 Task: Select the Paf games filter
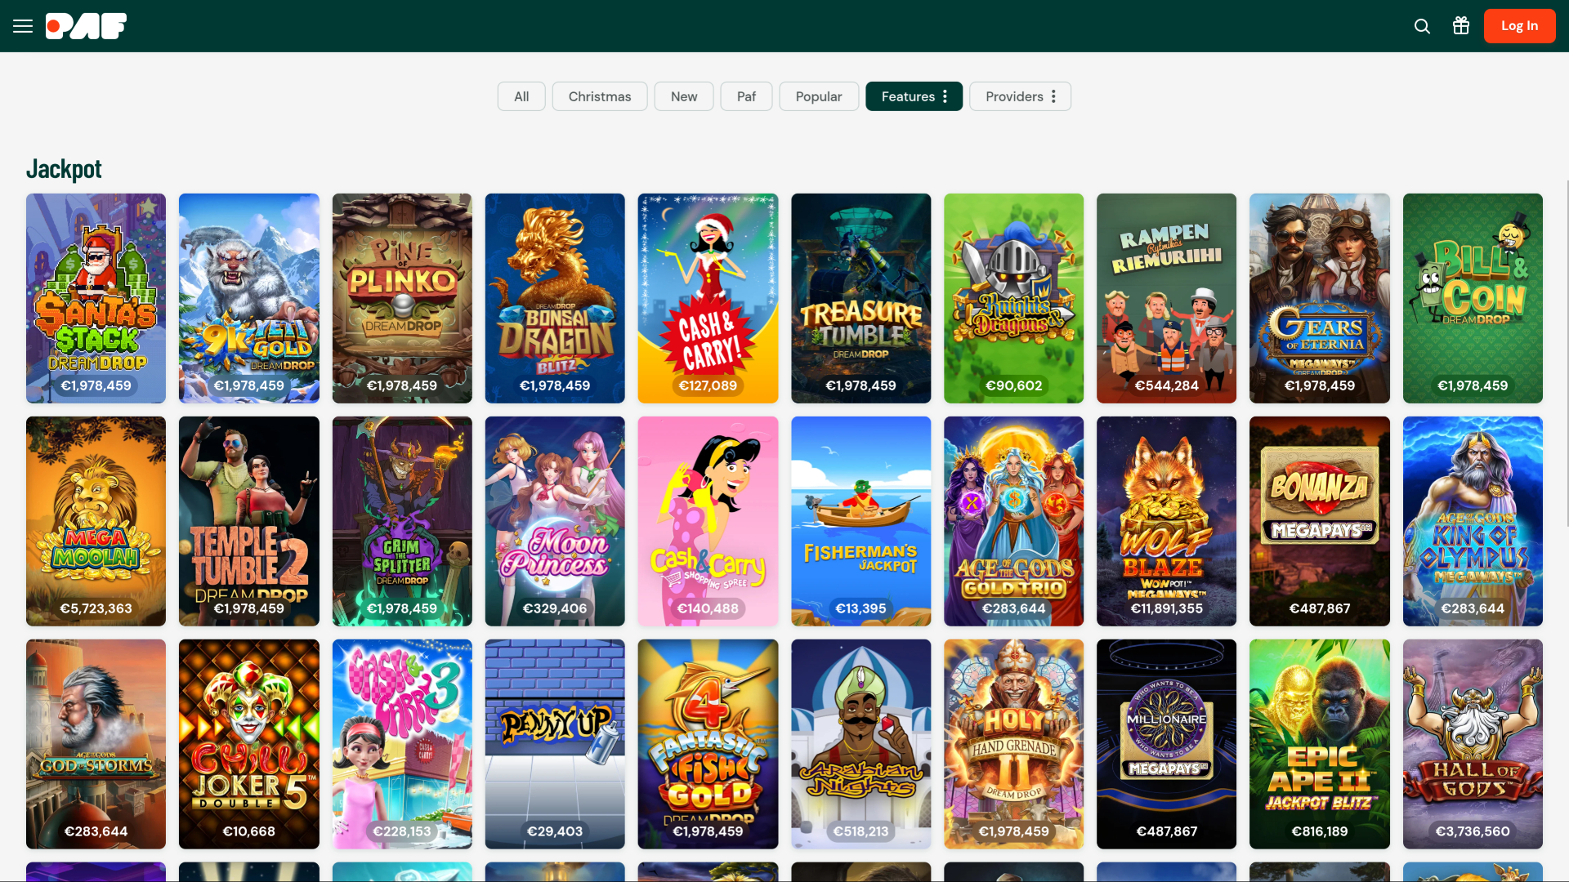pyautogui.click(x=745, y=96)
